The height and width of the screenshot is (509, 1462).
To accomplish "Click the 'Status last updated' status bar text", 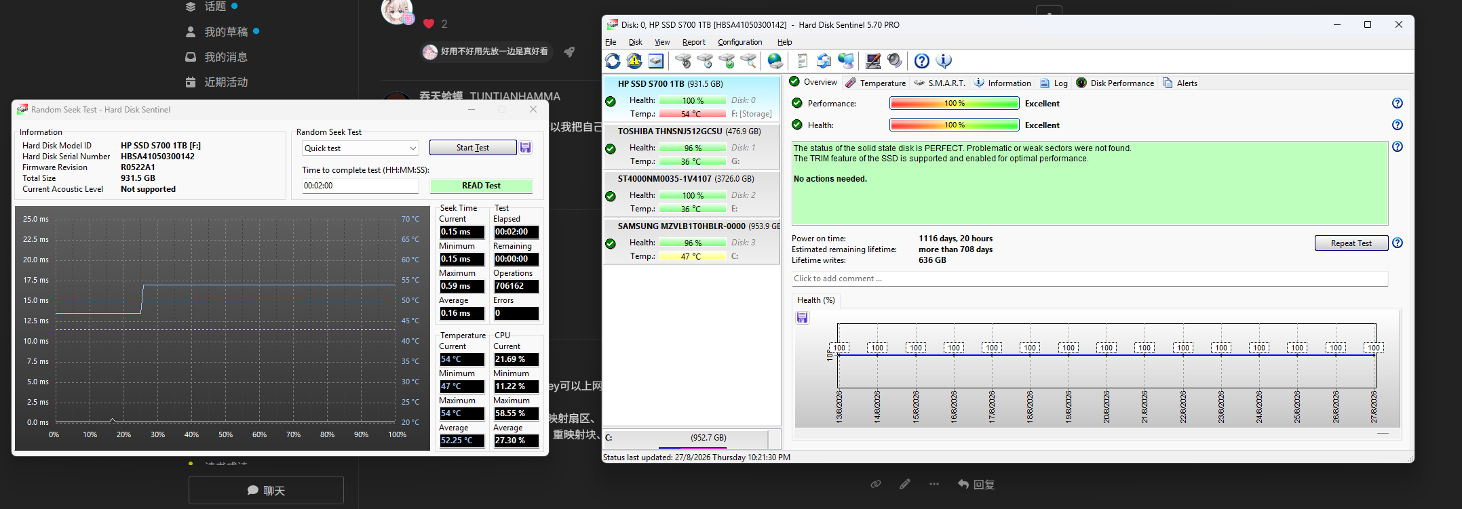I will (x=697, y=457).
